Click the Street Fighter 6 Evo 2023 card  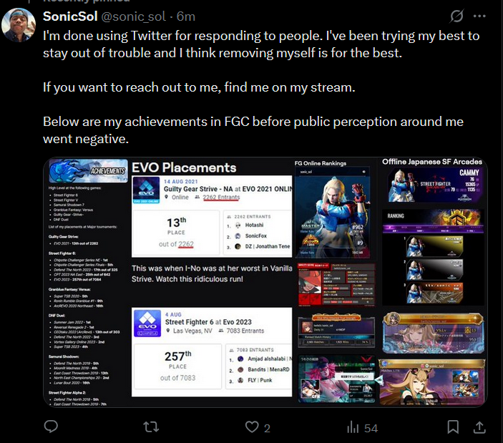(x=212, y=352)
